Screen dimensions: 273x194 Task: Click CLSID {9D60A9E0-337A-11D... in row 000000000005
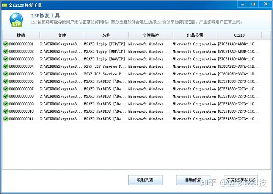pyautogui.click(x=238, y=74)
